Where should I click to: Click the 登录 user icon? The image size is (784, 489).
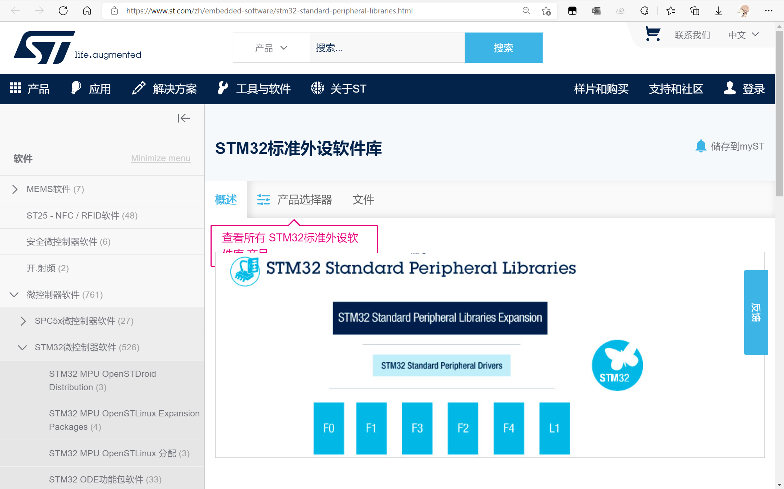(730, 88)
